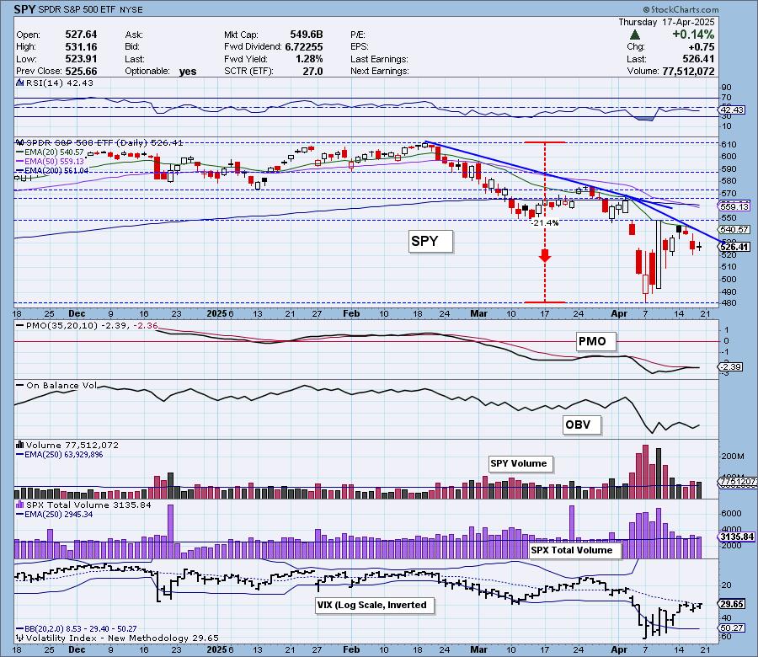The image size is (758, 657).
Task: Click the 526.41 last price tag on the right axis
Action: click(734, 247)
